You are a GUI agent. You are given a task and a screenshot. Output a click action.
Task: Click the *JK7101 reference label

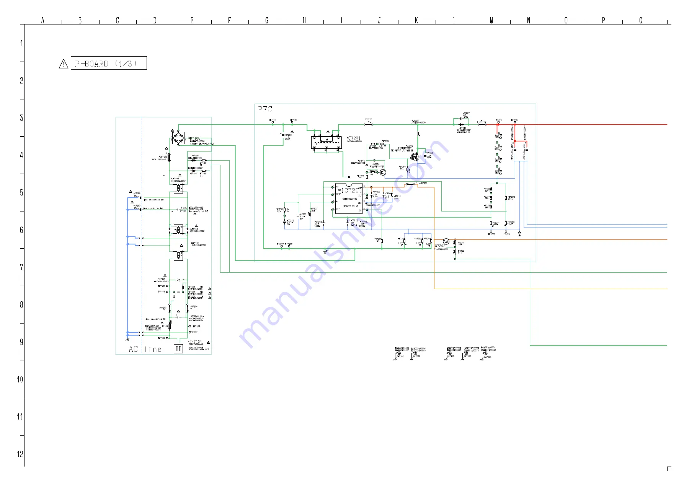click(x=195, y=342)
